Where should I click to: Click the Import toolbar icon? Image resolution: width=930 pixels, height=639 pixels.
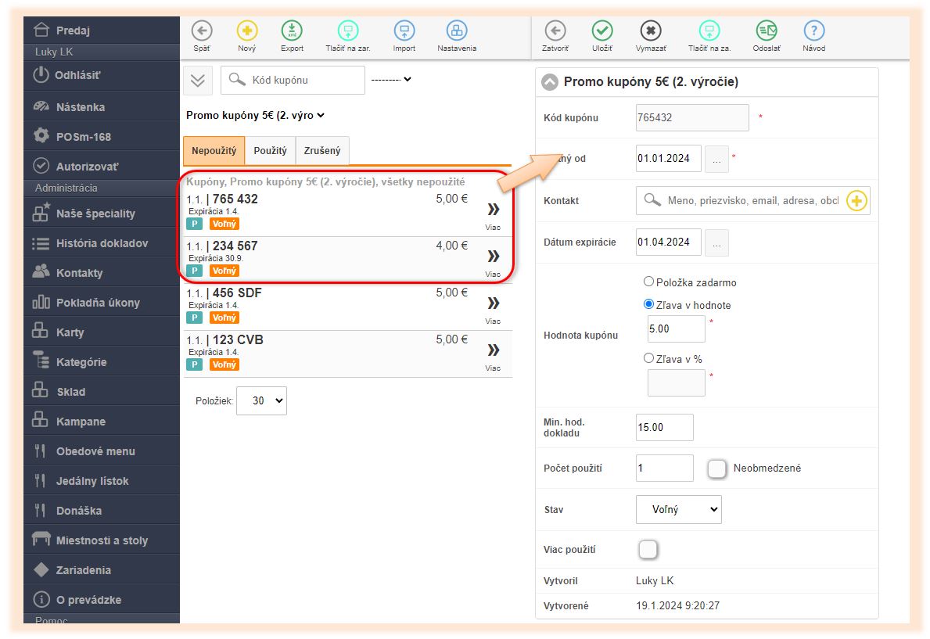click(404, 31)
